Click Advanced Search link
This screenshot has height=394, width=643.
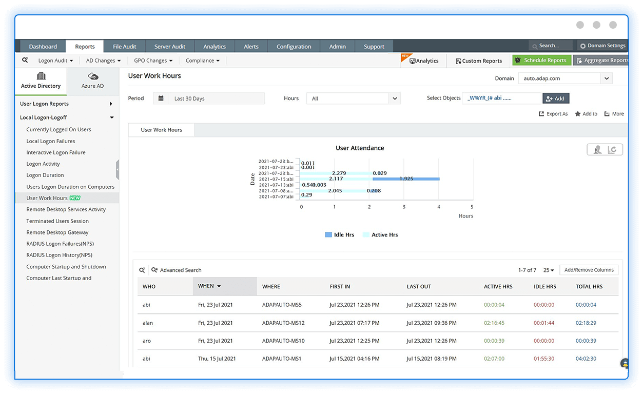click(x=177, y=270)
